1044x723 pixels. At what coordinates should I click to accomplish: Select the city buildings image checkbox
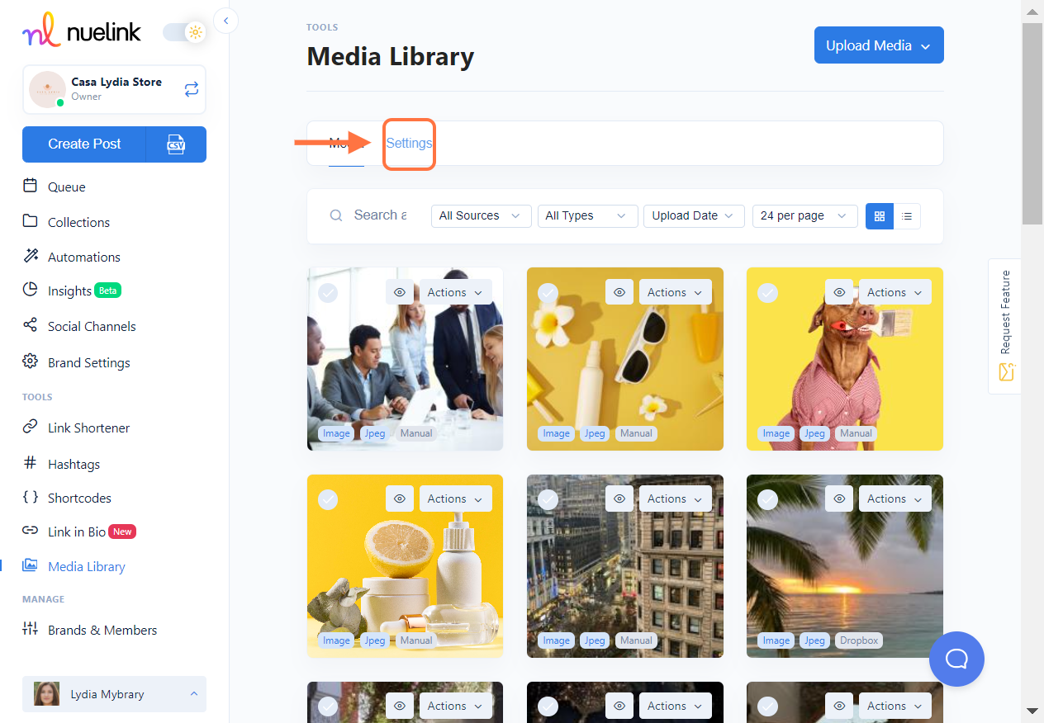(548, 499)
